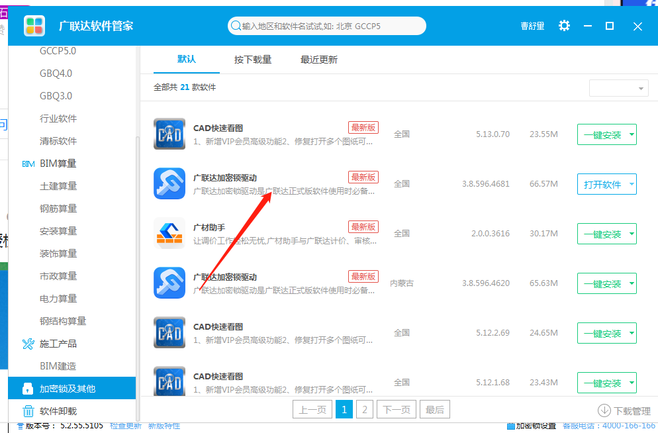Screen dimensions: 658x433
Task: Select 钢结构算量 in the sidebar
Action: click(x=63, y=321)
